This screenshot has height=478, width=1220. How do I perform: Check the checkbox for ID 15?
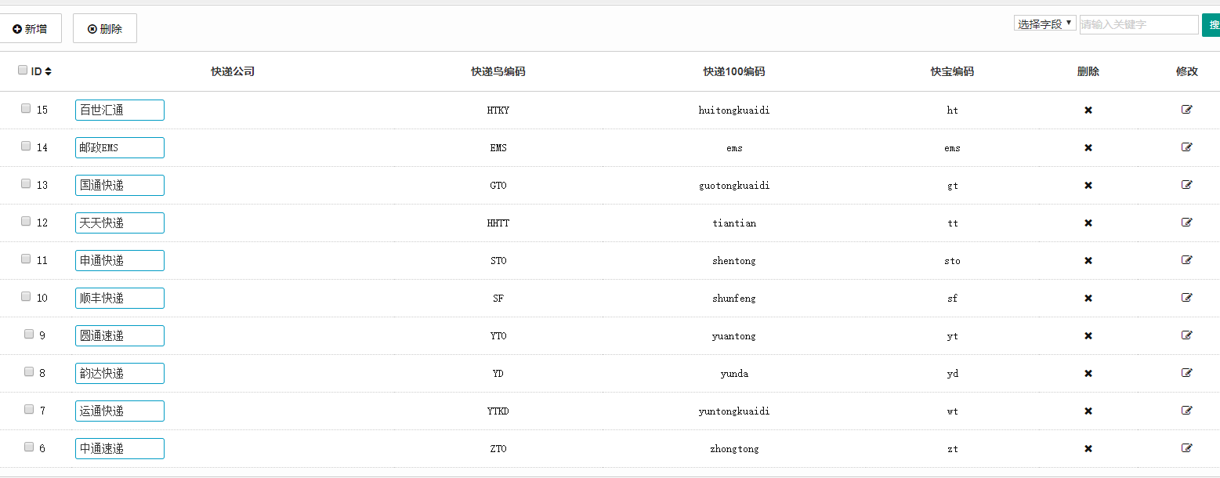[x=26, y=109]
